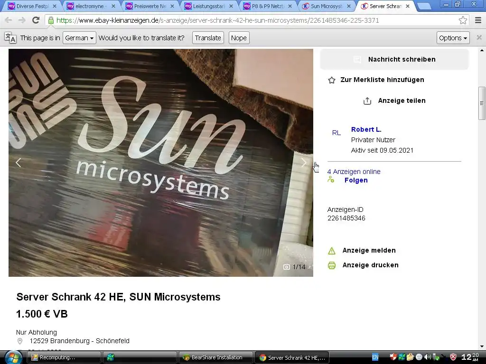Click Anzeigen-ID number 2261485346
The width and height of the screenshot is (486, 364).
346,218
